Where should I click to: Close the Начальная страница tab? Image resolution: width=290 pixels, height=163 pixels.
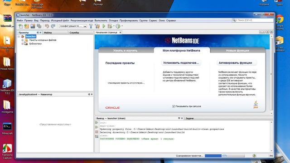click(x=120, y=33)
